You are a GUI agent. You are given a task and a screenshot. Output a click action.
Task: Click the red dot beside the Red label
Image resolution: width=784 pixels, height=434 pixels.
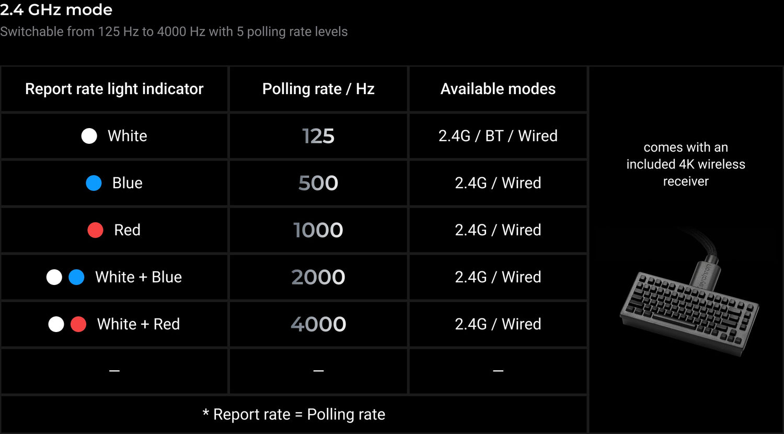click(95, 230)
